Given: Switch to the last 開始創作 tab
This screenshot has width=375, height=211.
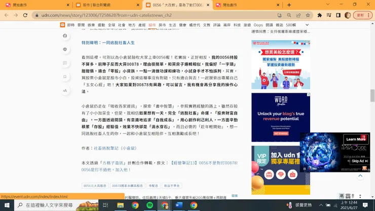Looking at the screenshot, I should point(247,5).
